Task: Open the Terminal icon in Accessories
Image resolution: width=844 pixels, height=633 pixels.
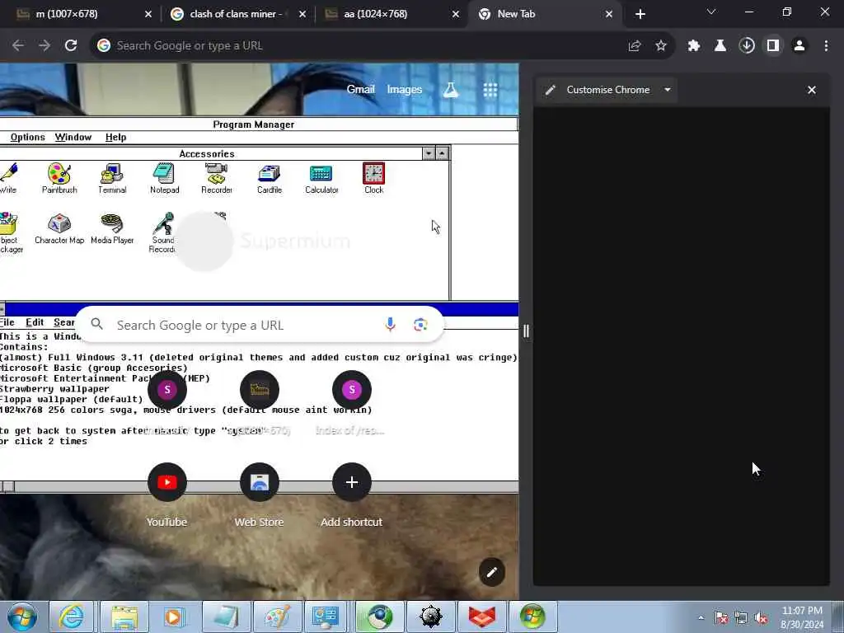Action: click(x=112, y=178)
